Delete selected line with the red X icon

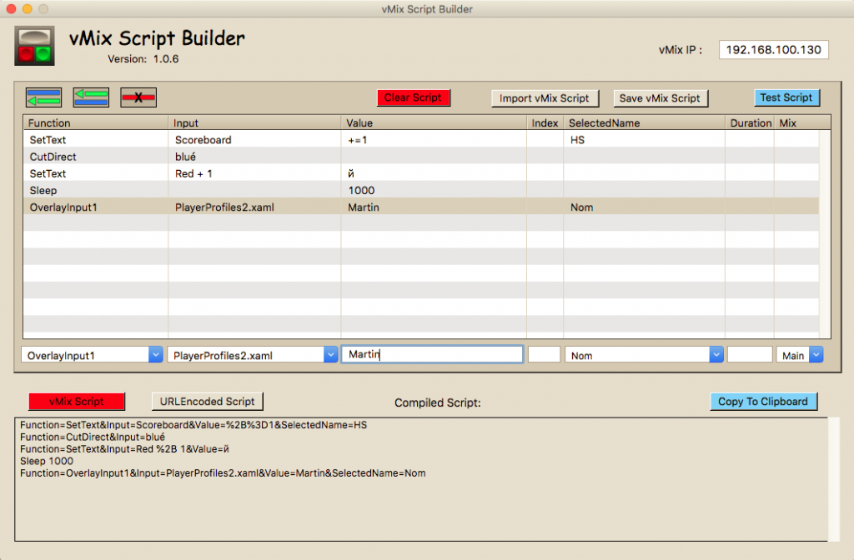138,97
